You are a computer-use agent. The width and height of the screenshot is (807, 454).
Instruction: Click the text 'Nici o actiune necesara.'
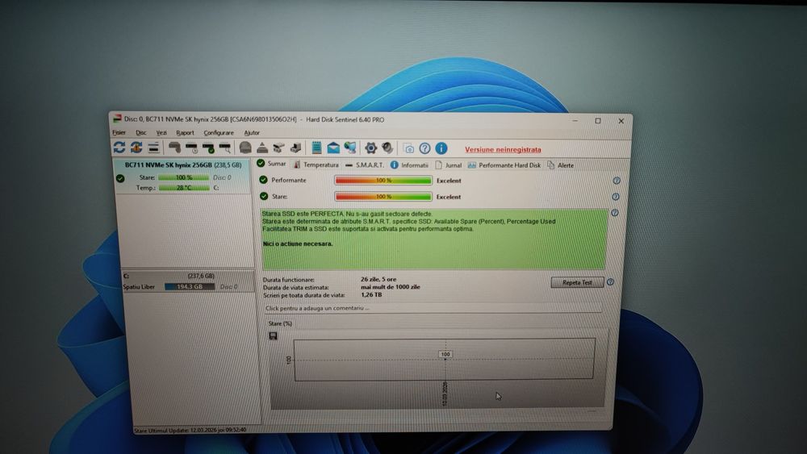coord(298,244)
